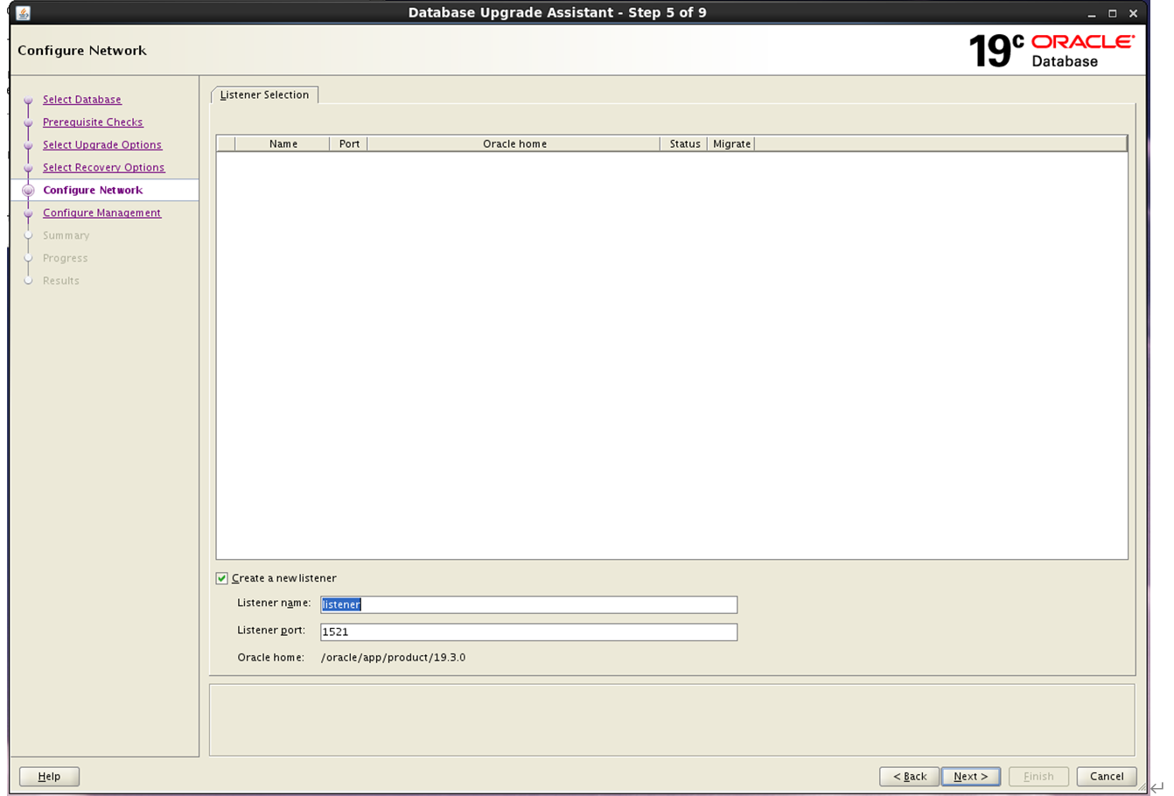Jump to Configure Management step
Image resolution: width=1174 pixels, height=796 pixels.
(101, 213)
